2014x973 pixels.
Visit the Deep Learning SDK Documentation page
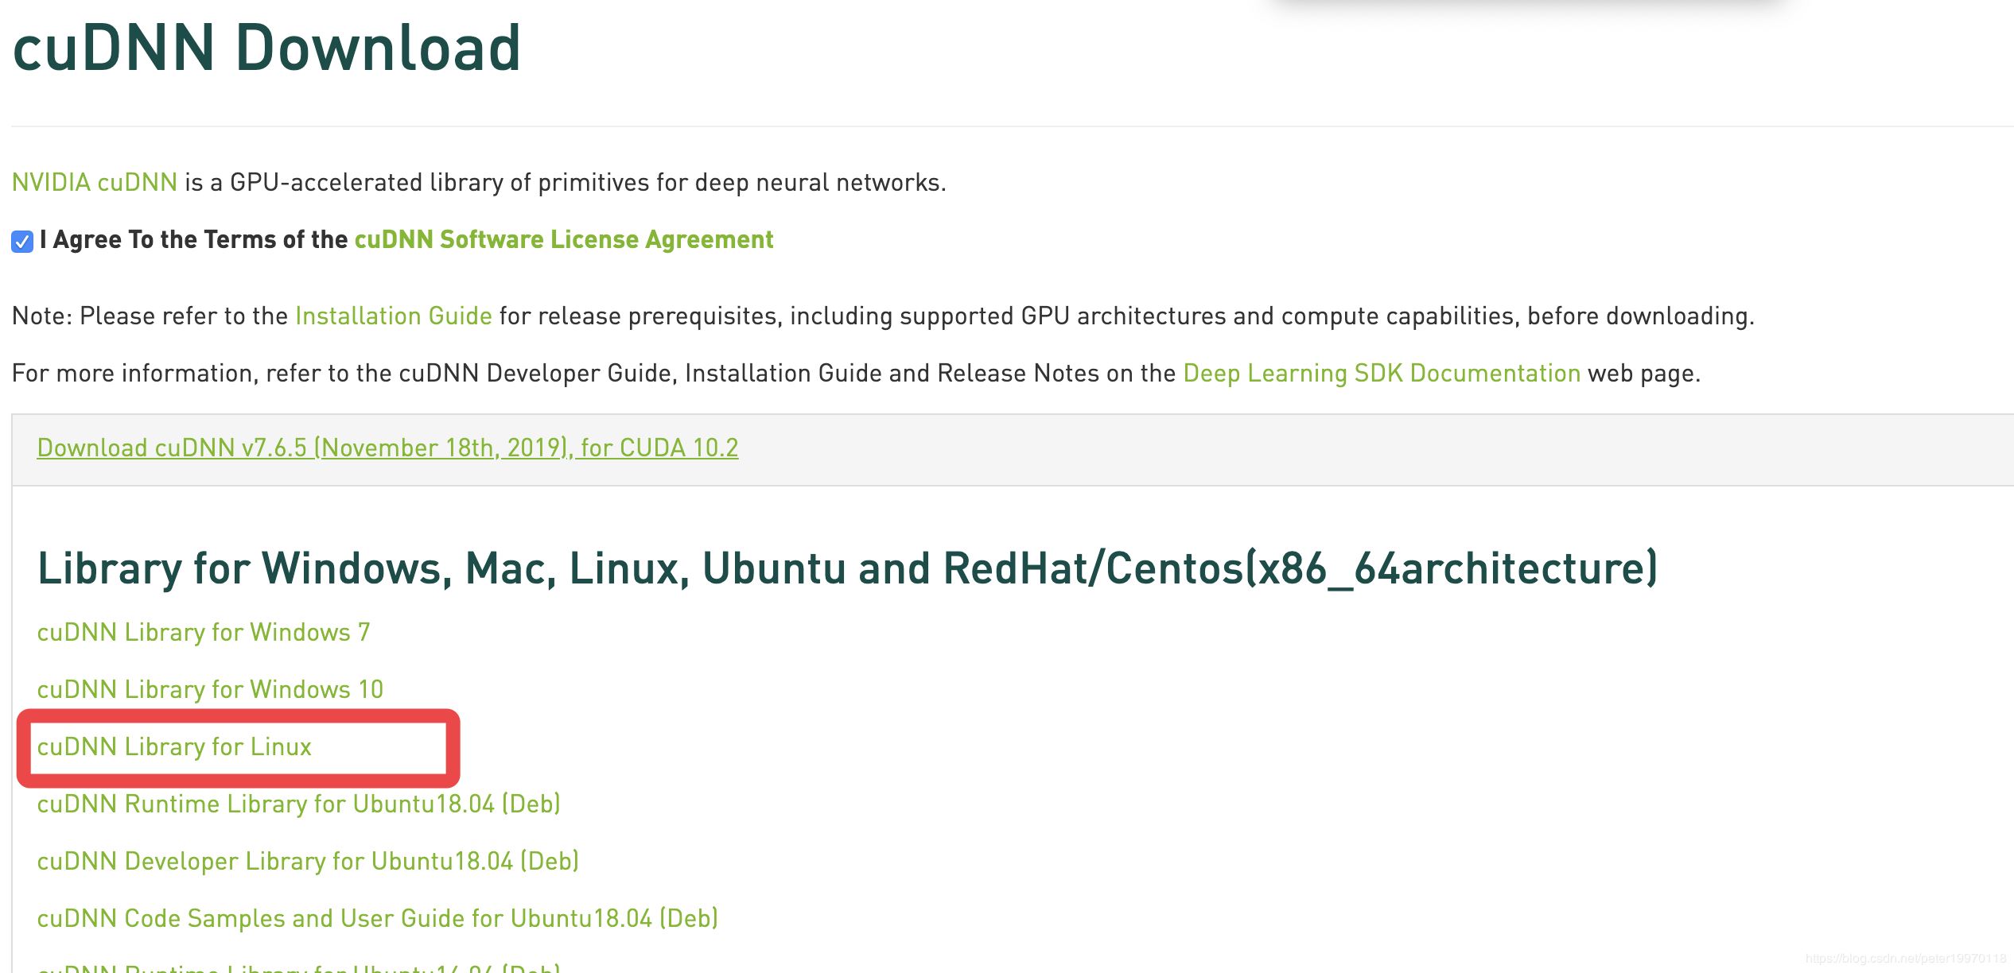[x=1381, y=374]
